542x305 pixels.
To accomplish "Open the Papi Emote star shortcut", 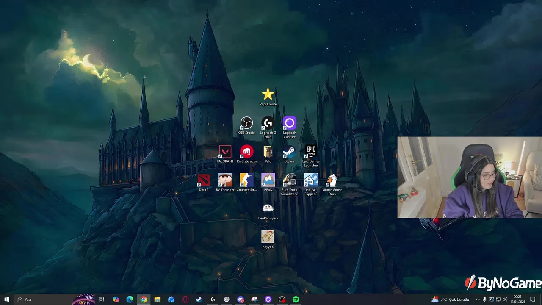I will tap(268, 97).
